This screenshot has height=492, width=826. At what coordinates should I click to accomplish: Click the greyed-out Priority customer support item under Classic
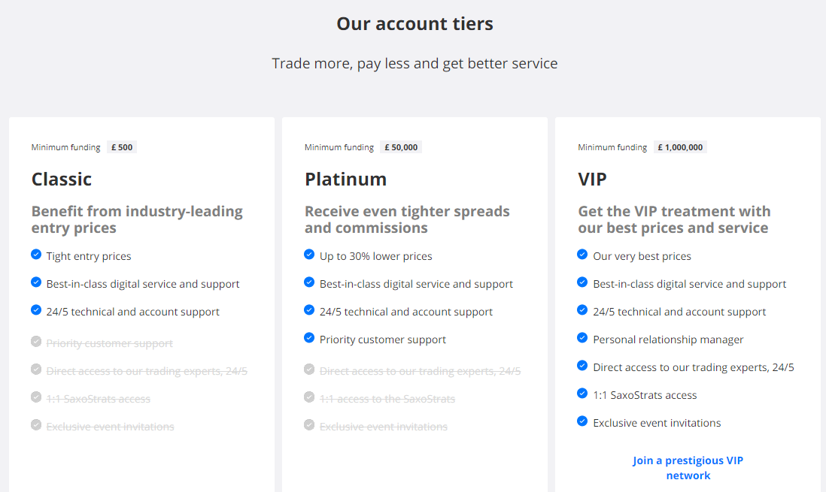109,343
